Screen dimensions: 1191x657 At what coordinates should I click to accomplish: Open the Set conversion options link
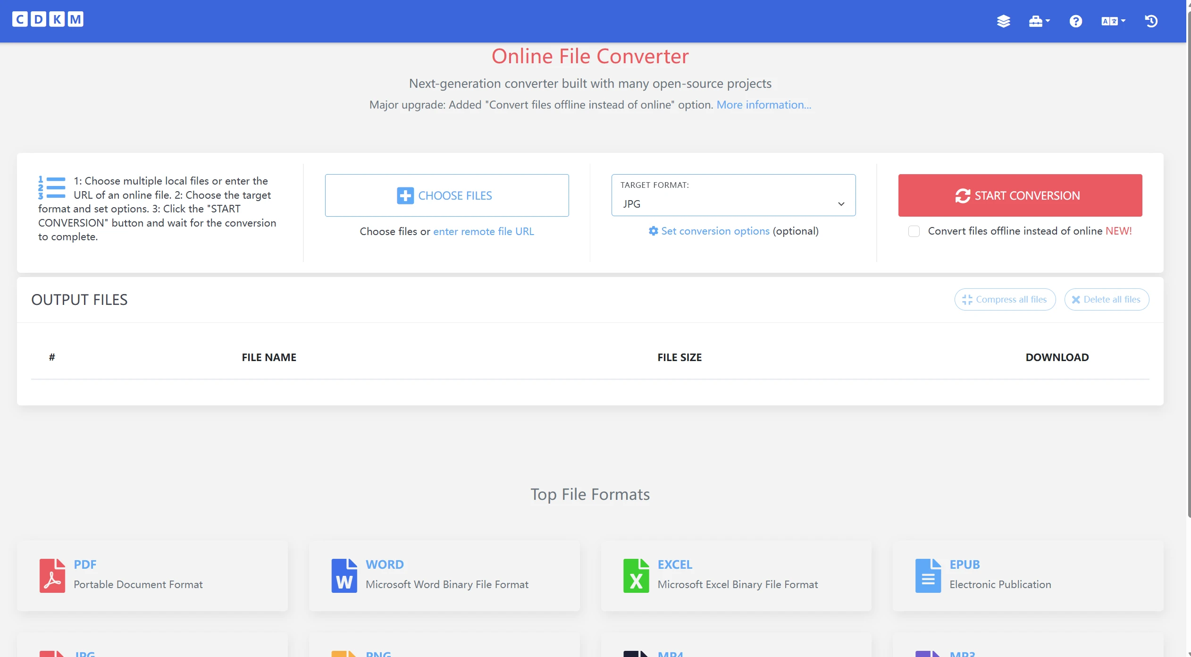715,231
